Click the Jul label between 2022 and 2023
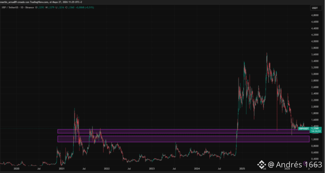 129,169
